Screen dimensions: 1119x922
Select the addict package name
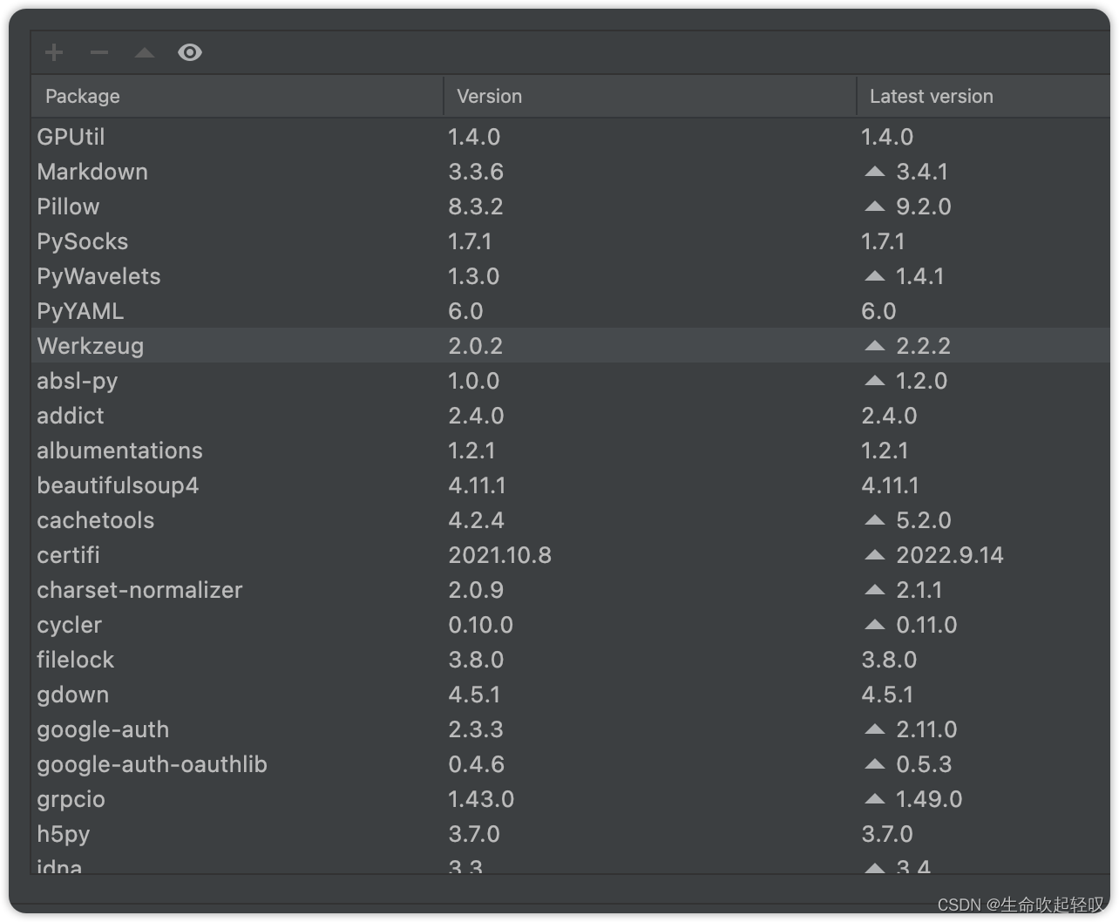point(71,416)
